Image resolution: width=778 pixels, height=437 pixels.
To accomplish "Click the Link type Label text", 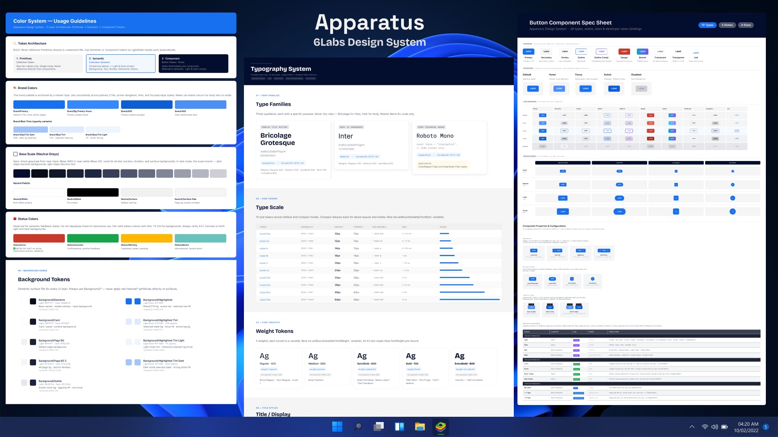I will point(696,53).
